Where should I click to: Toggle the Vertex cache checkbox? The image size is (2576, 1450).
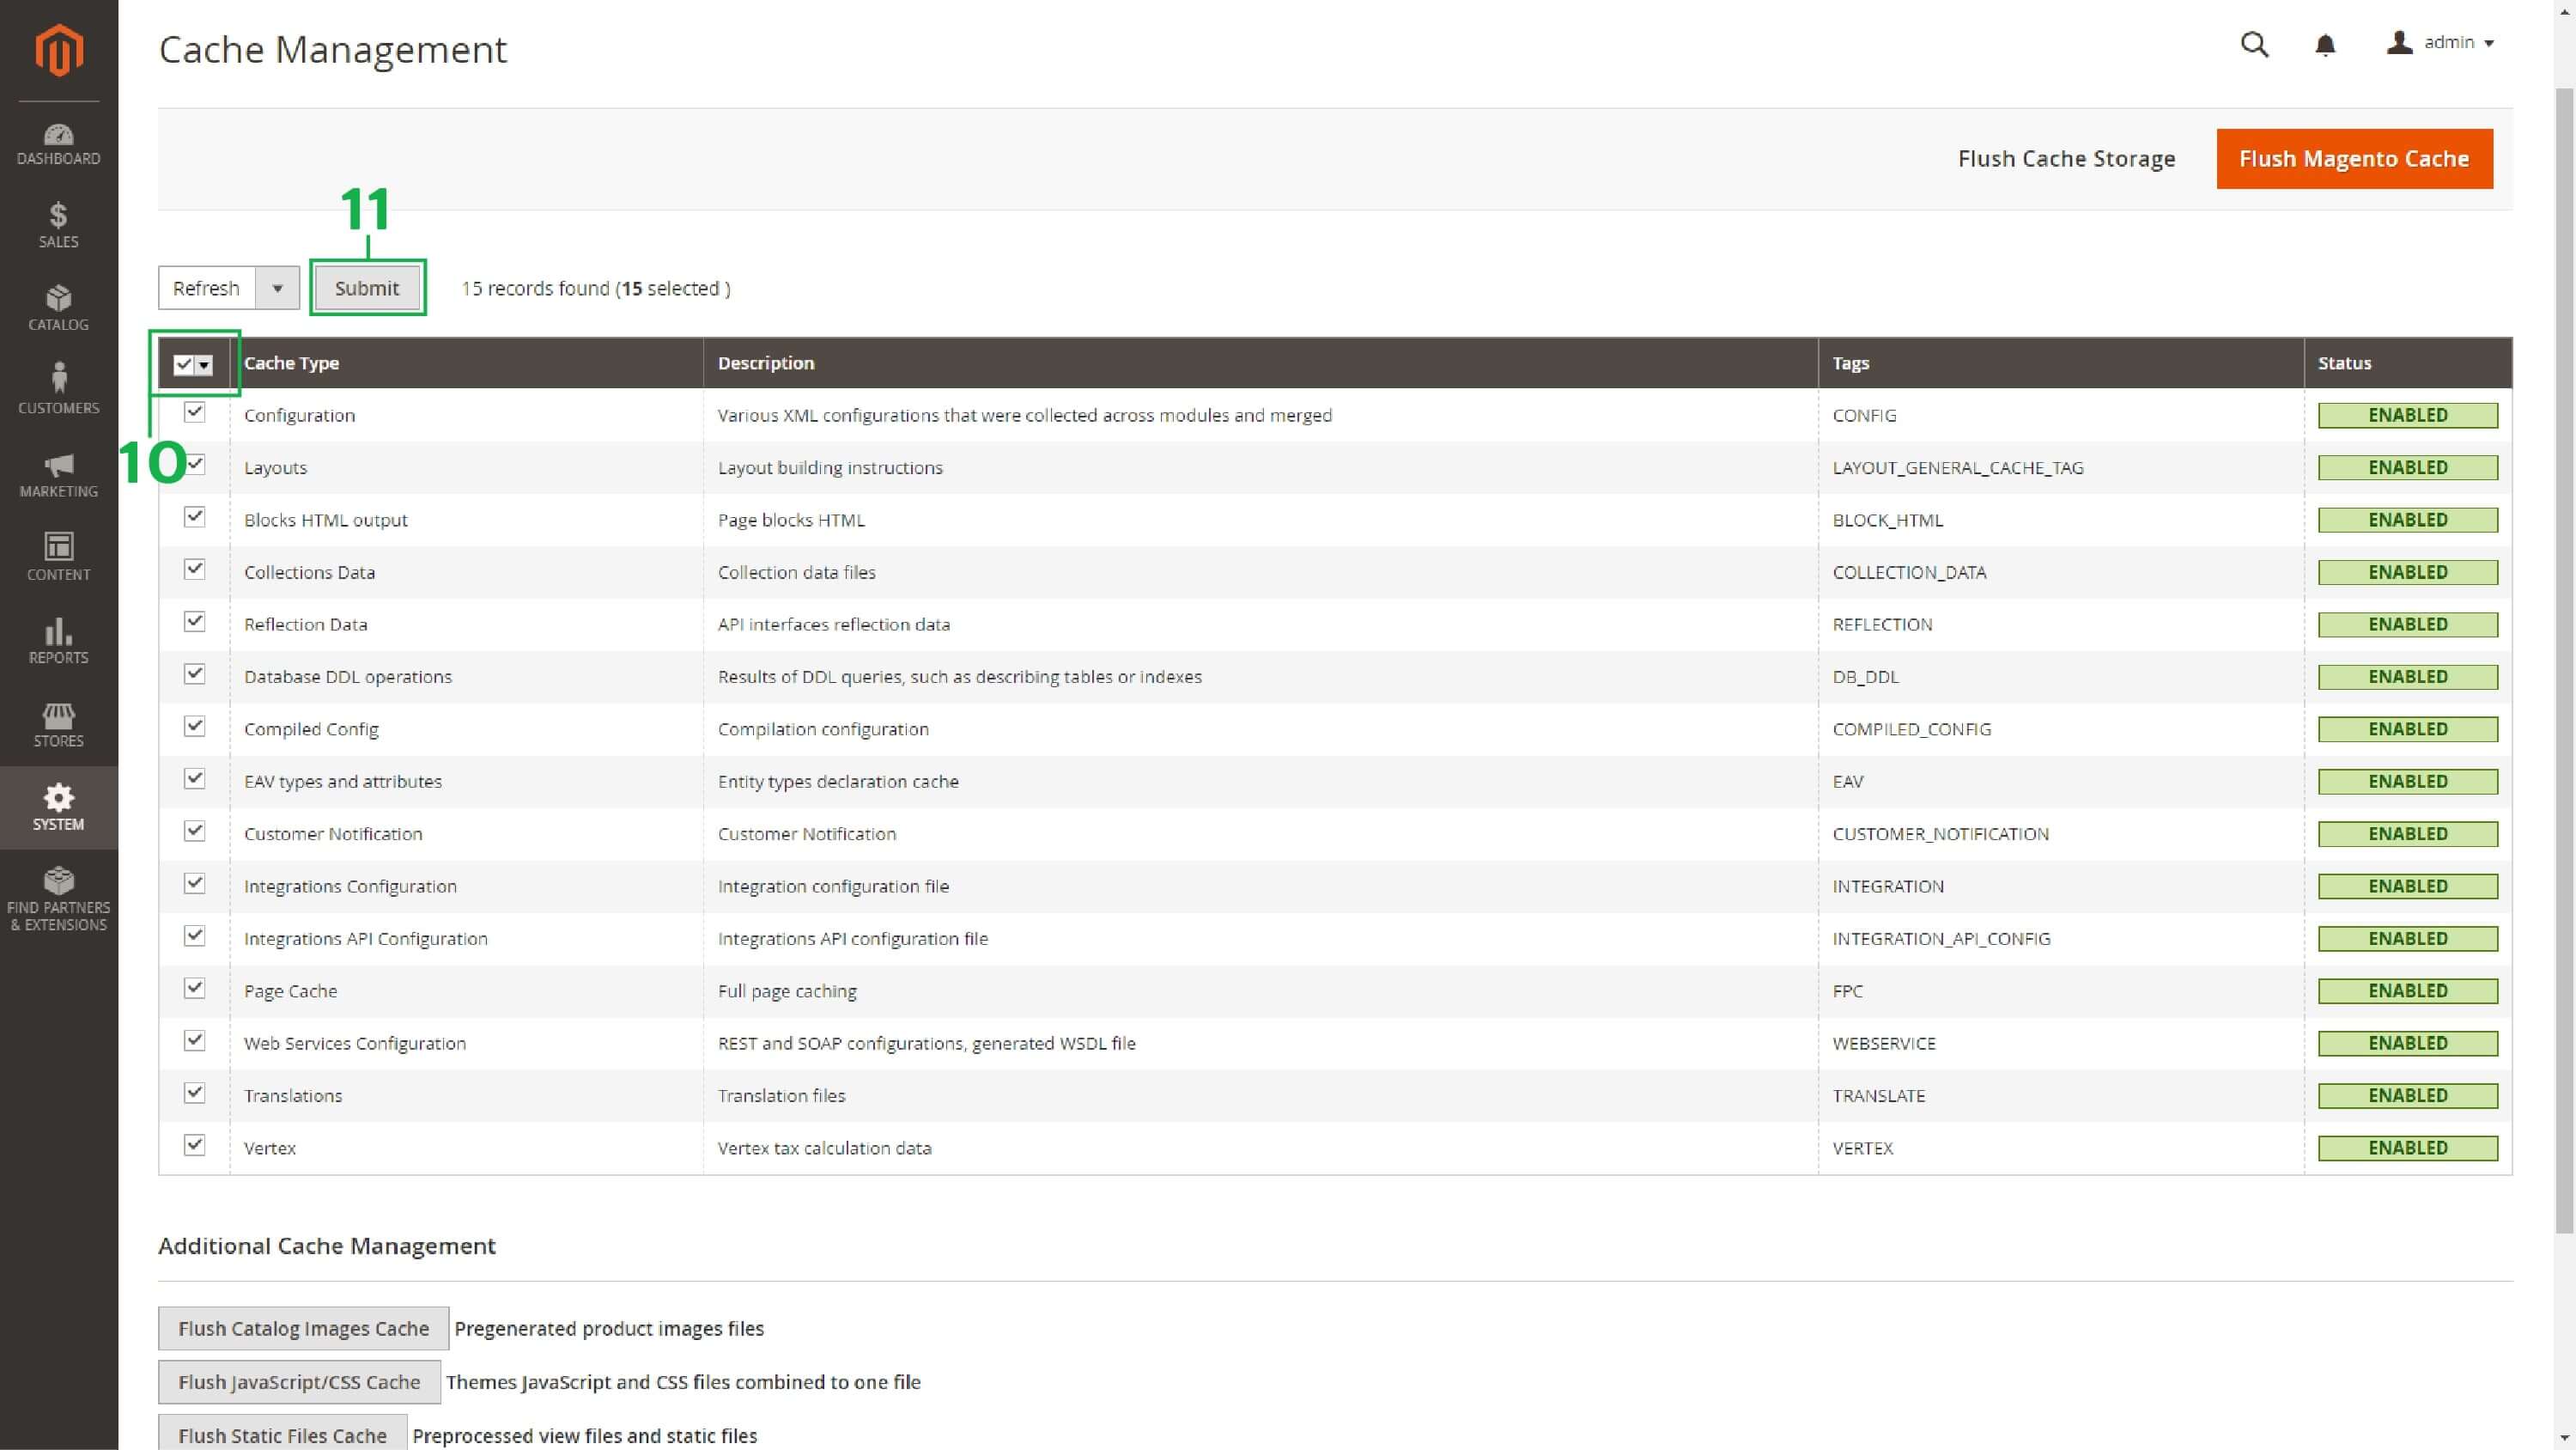coord(195,1145)
